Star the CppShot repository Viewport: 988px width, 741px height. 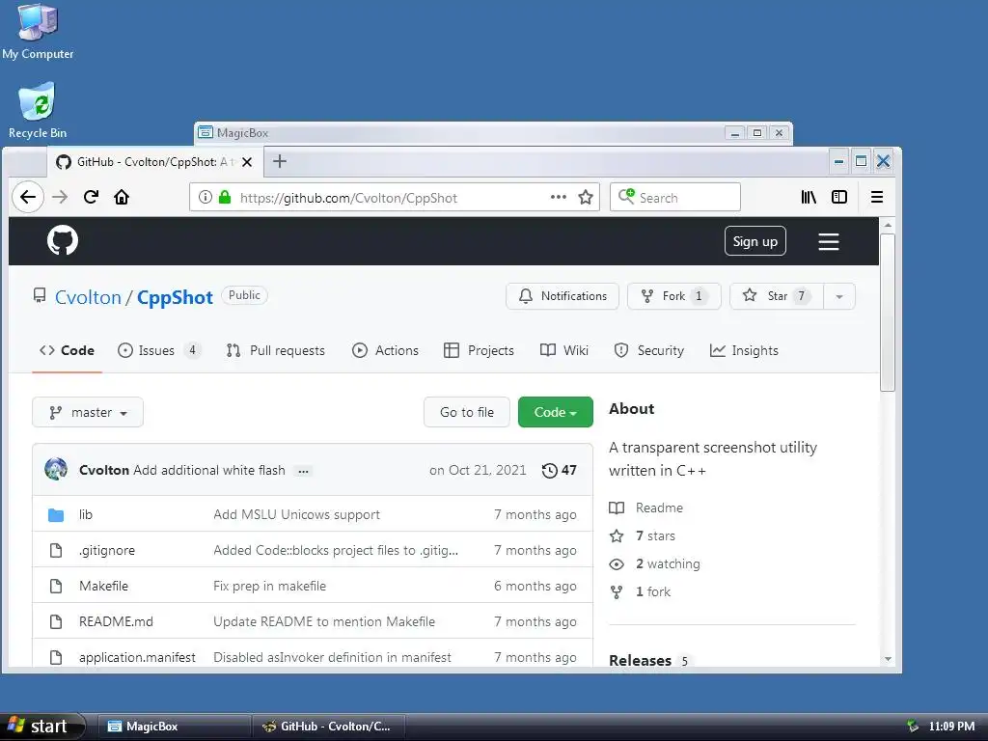777,296
